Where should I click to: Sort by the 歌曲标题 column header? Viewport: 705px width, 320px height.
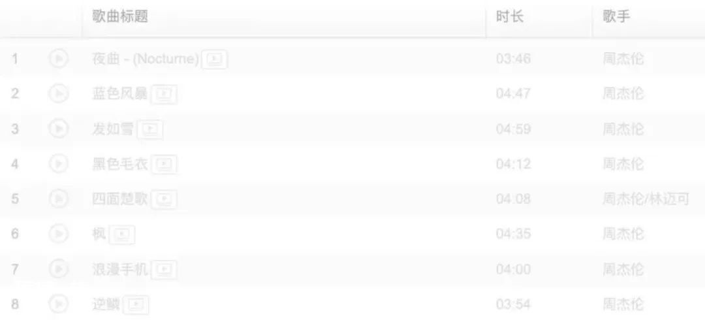pyautogui.click(x=120, y=16)
